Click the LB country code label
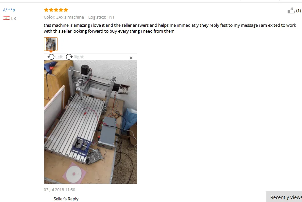Screen dimensions: 302x202 point(13,19)
